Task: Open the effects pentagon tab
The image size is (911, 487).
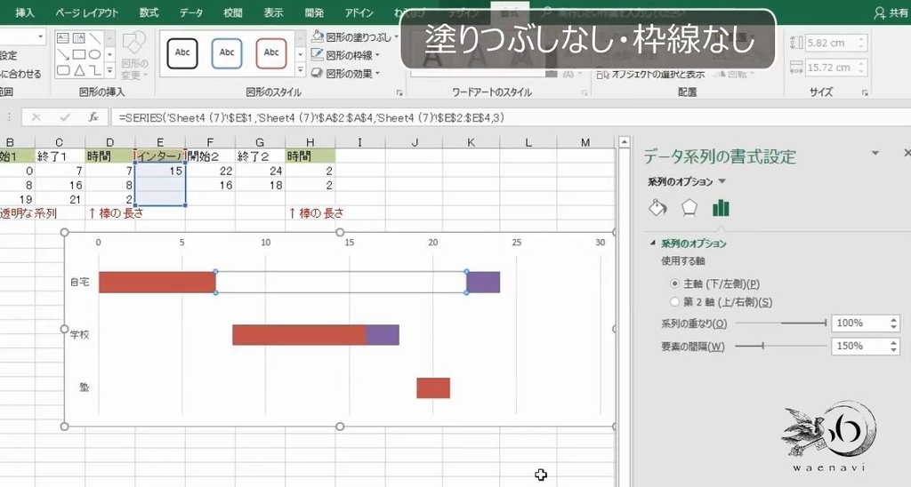Action: pos(689,208)
